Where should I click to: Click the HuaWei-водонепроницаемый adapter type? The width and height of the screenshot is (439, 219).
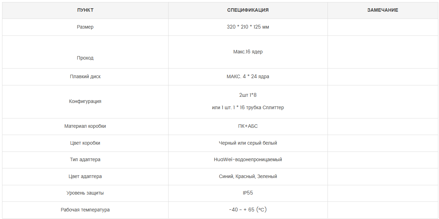248,159
